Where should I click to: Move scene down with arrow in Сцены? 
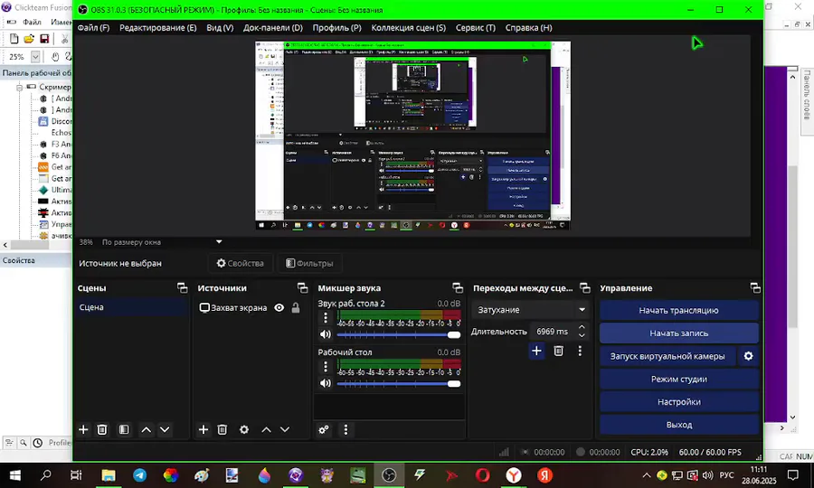[165, 429]
